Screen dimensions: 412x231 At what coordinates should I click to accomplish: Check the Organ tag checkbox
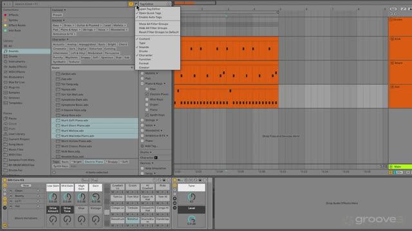(147, 105)
